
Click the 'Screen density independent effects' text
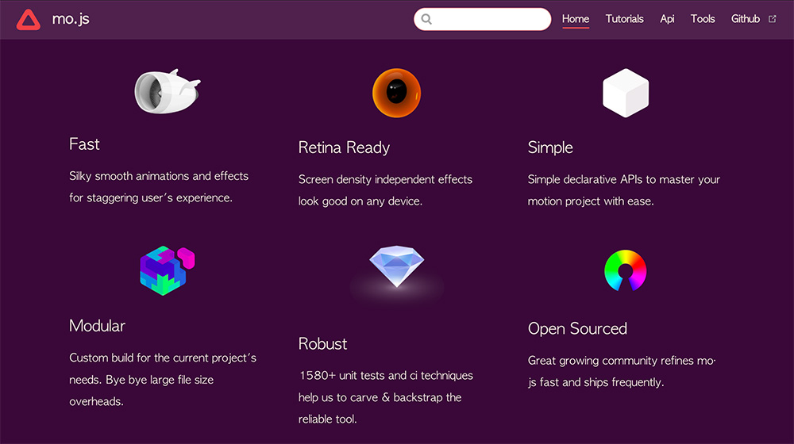[x=385, y=179]
